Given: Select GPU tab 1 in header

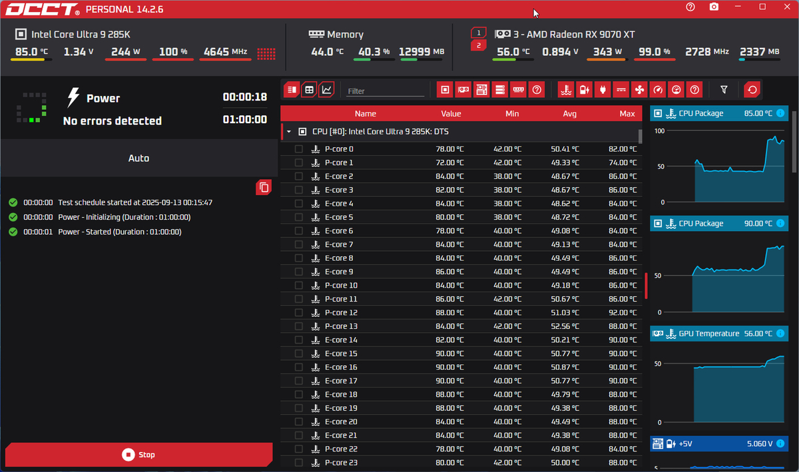Looking at the screenshot, I should [479, 32].
